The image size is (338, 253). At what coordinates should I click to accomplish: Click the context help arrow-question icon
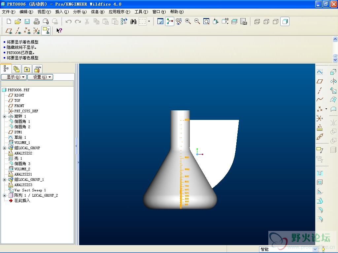(x=59, y=31)
